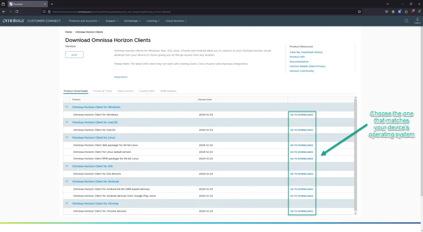This screenshot has height=232, width=423.
Task: Switch to the Custom ISOs tab
Action: [x=147, y=91]
